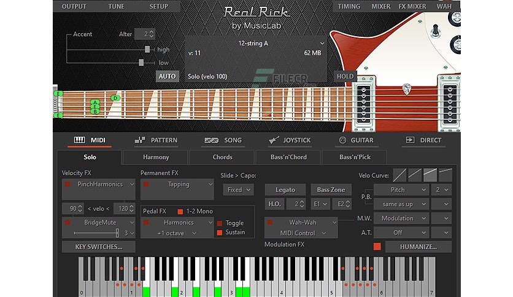This screenshot has width=513, height=297.
Task: Click the green A note marker on fretboard
Action: click(x=95, y=102)
